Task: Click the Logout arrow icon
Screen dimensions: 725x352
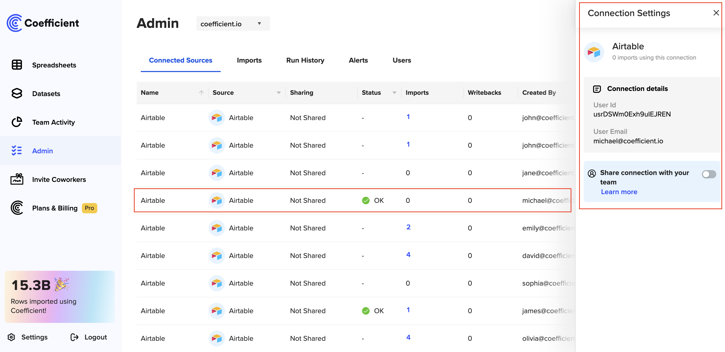Action: point(74,337)
